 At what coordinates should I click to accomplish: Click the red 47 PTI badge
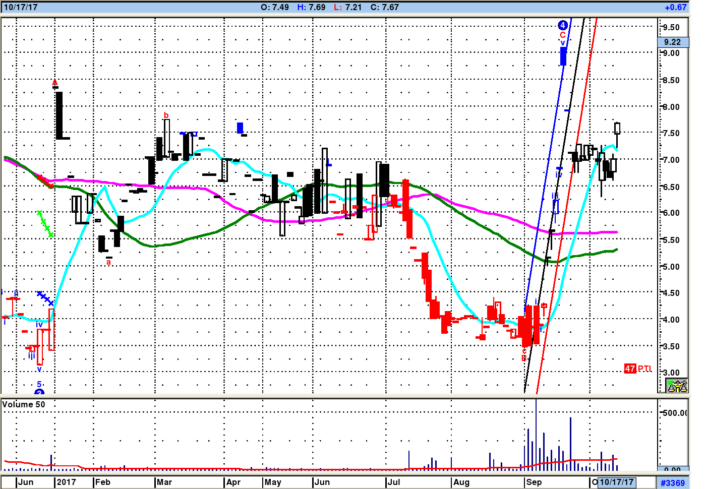coord(630,369)
